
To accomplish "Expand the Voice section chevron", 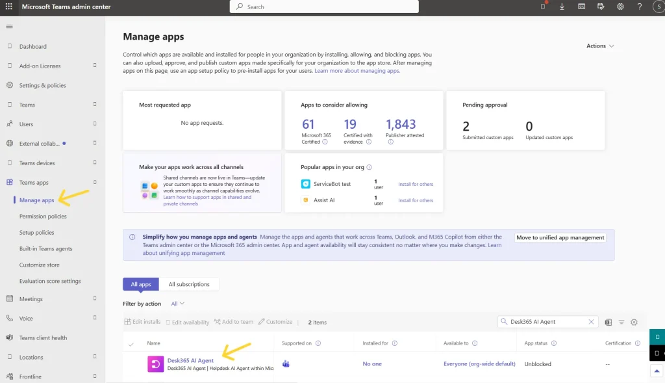I will (x=95, y=317).
